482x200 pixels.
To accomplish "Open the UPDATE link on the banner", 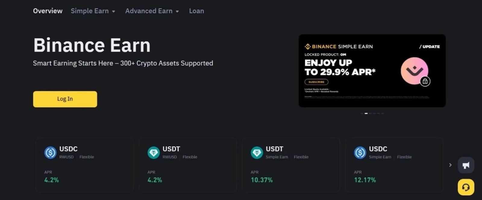I will coord(430,46).
